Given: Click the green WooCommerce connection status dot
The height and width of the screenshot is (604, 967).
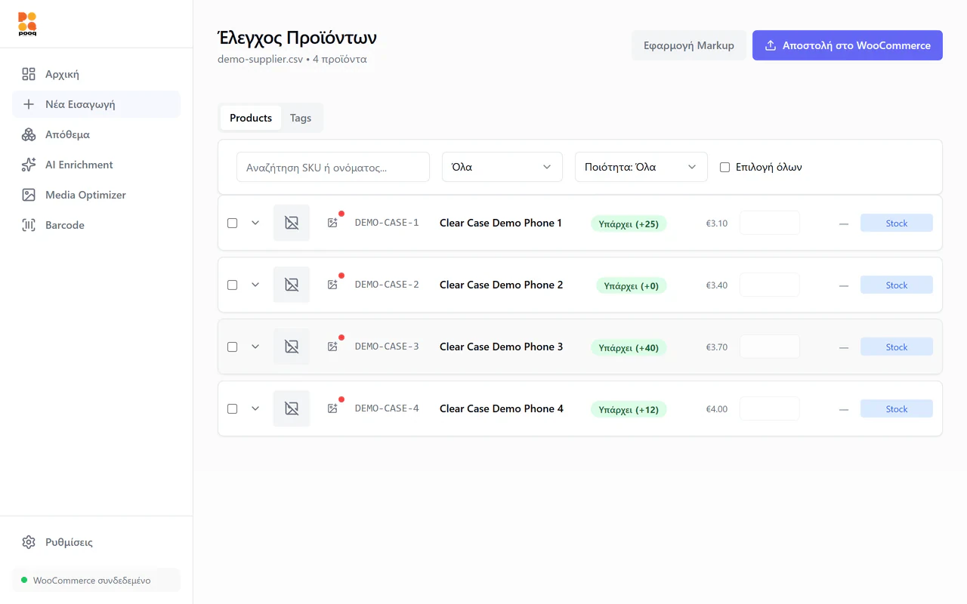Looking at the screenshot, I should pos(24,580).
